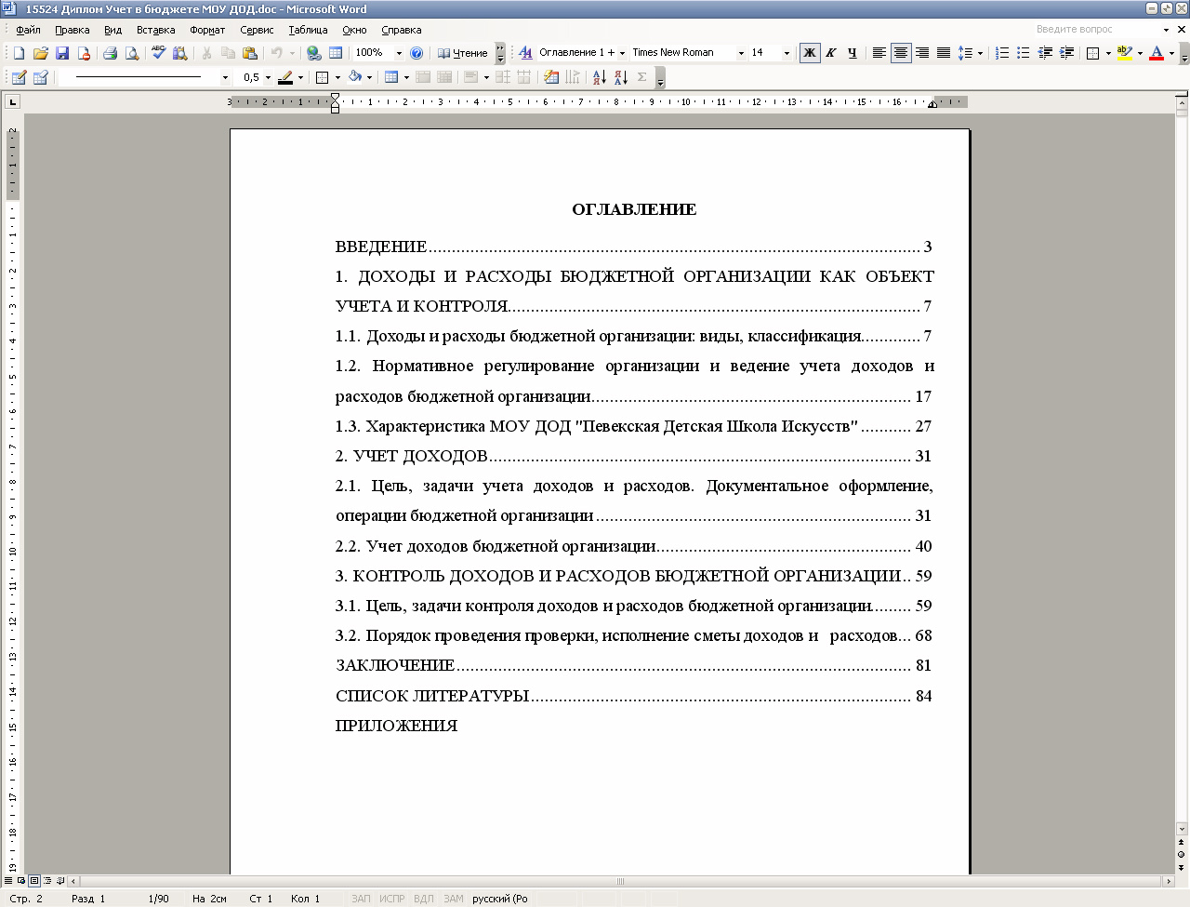Screen dimensions: 1190x907
Task: Expand the font size 14 dropdown
Action: tap(787, 53)
